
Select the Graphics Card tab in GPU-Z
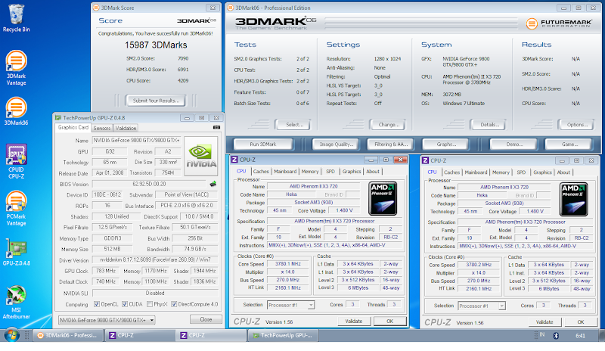click(x=73, y=127)
